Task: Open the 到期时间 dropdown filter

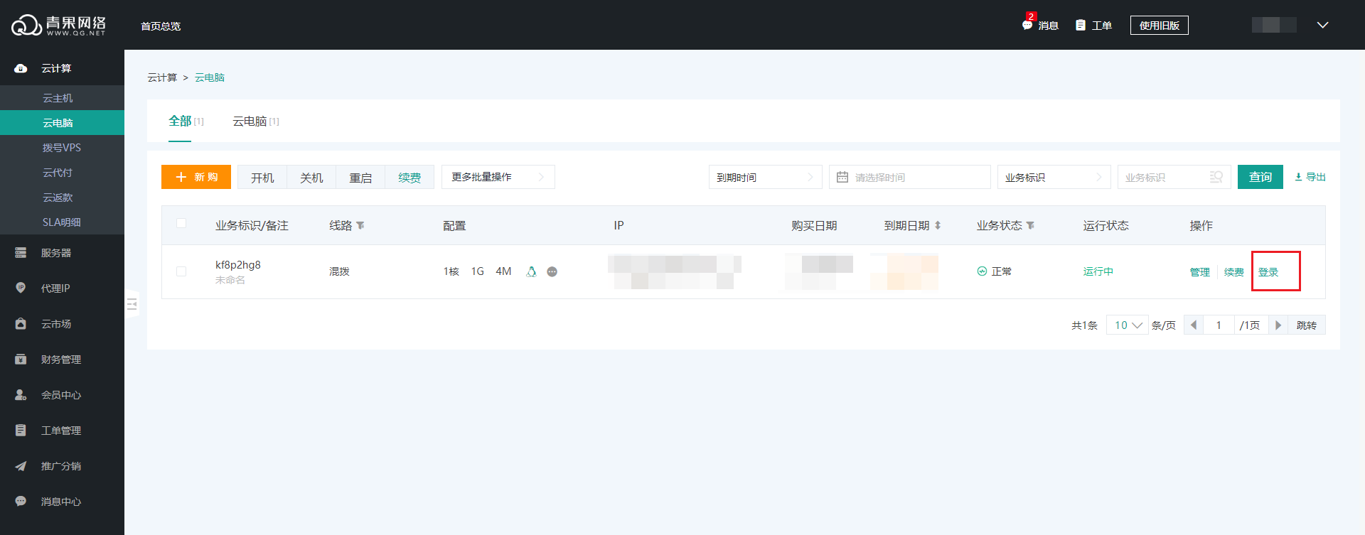Action: pos(764,177)
